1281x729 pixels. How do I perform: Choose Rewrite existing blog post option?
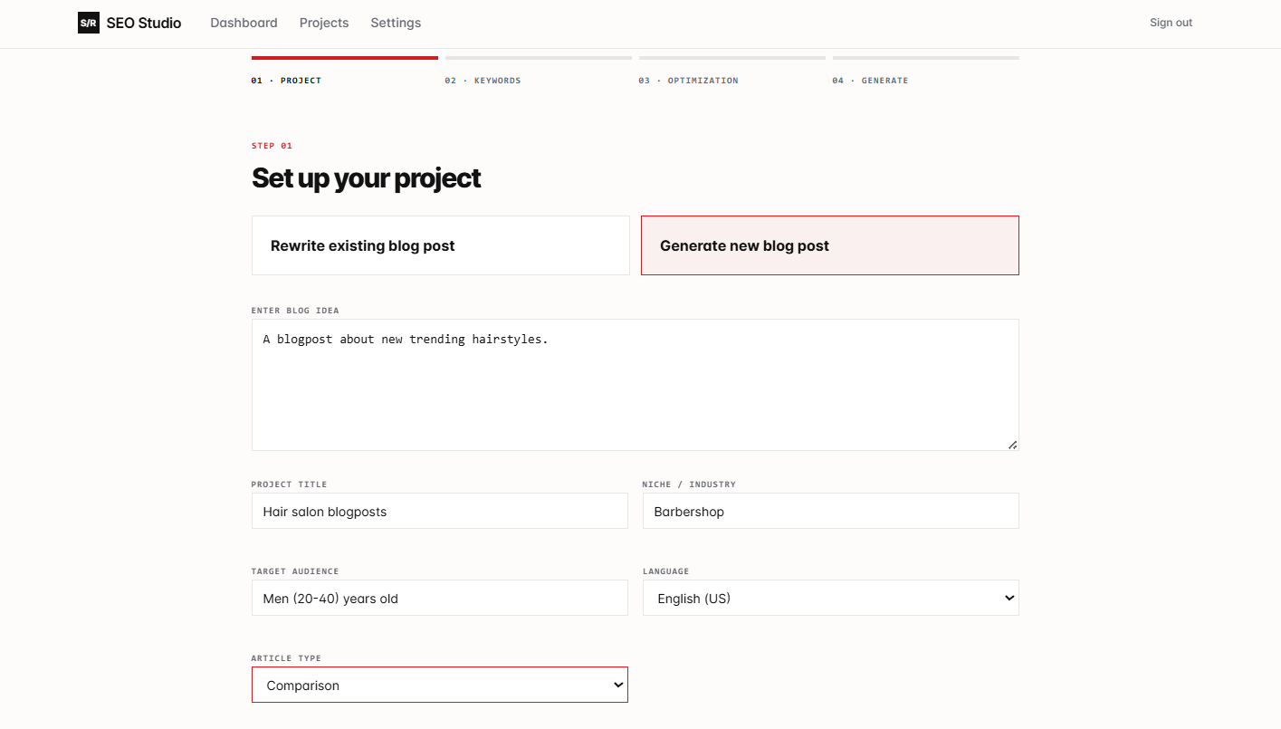coord(441,245)
